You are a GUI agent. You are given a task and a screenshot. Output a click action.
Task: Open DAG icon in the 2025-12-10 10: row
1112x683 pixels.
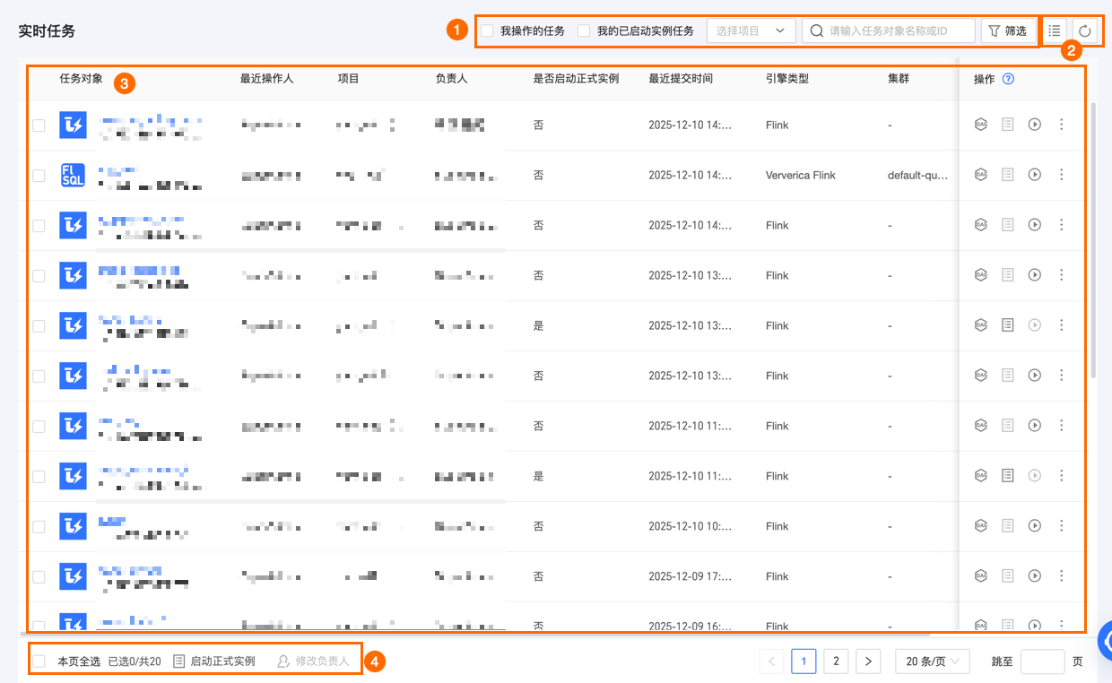[x=981, y=526]
